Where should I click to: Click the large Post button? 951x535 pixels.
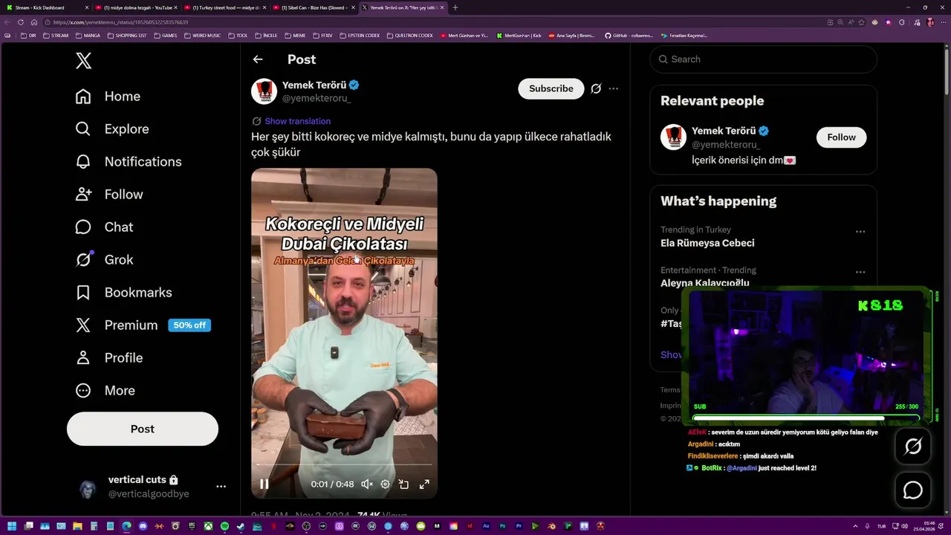tap(143, 429)
